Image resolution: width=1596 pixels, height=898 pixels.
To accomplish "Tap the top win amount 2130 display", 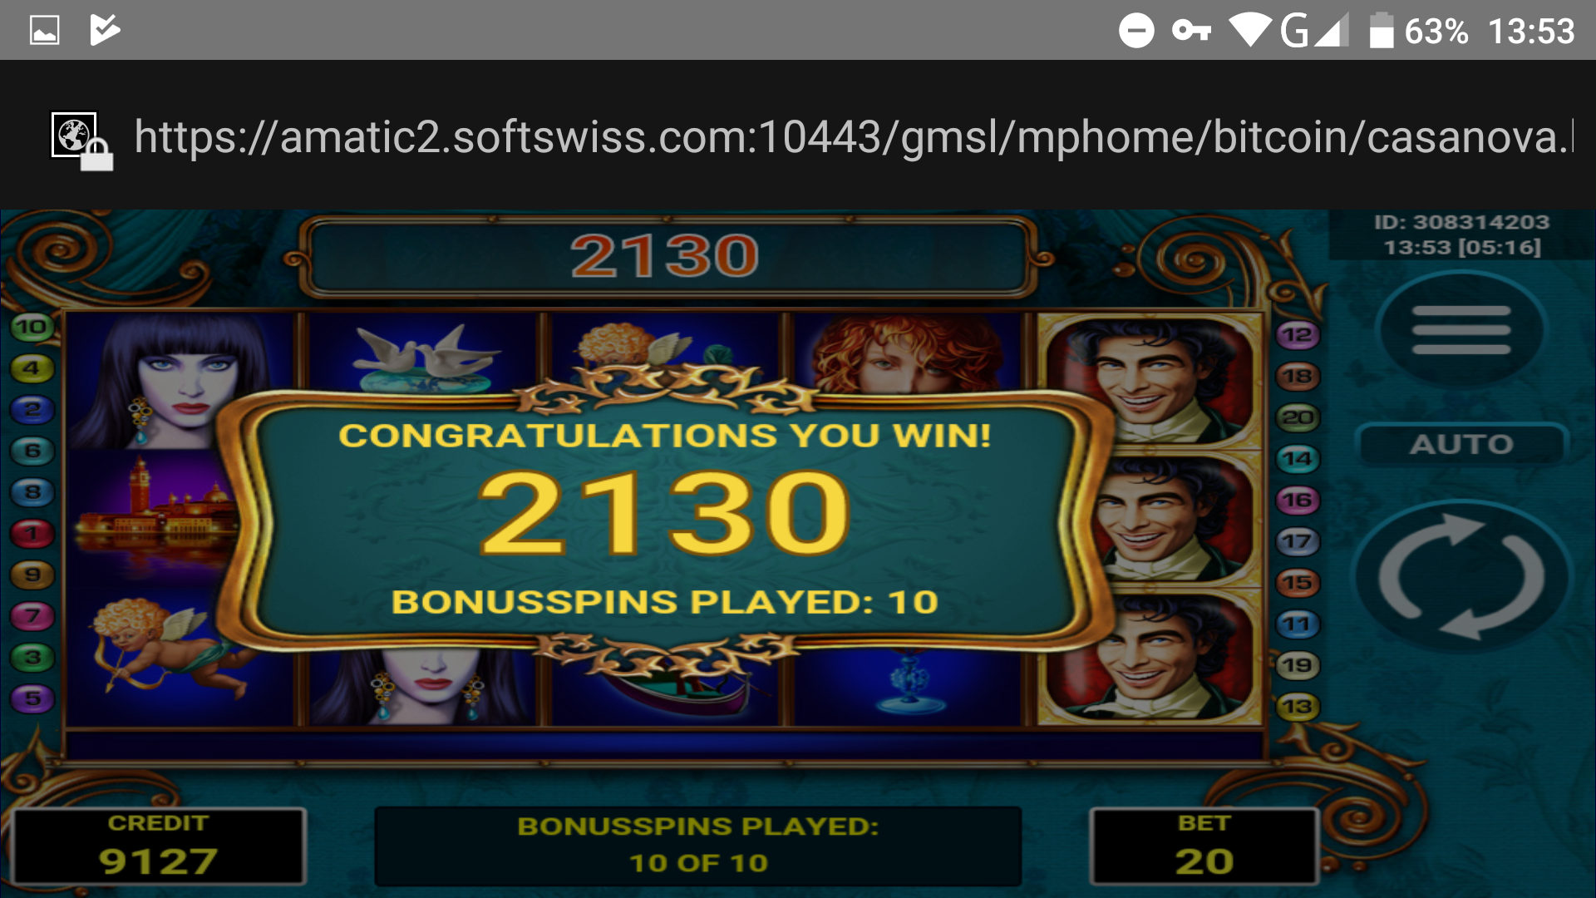I will [665, 256].
